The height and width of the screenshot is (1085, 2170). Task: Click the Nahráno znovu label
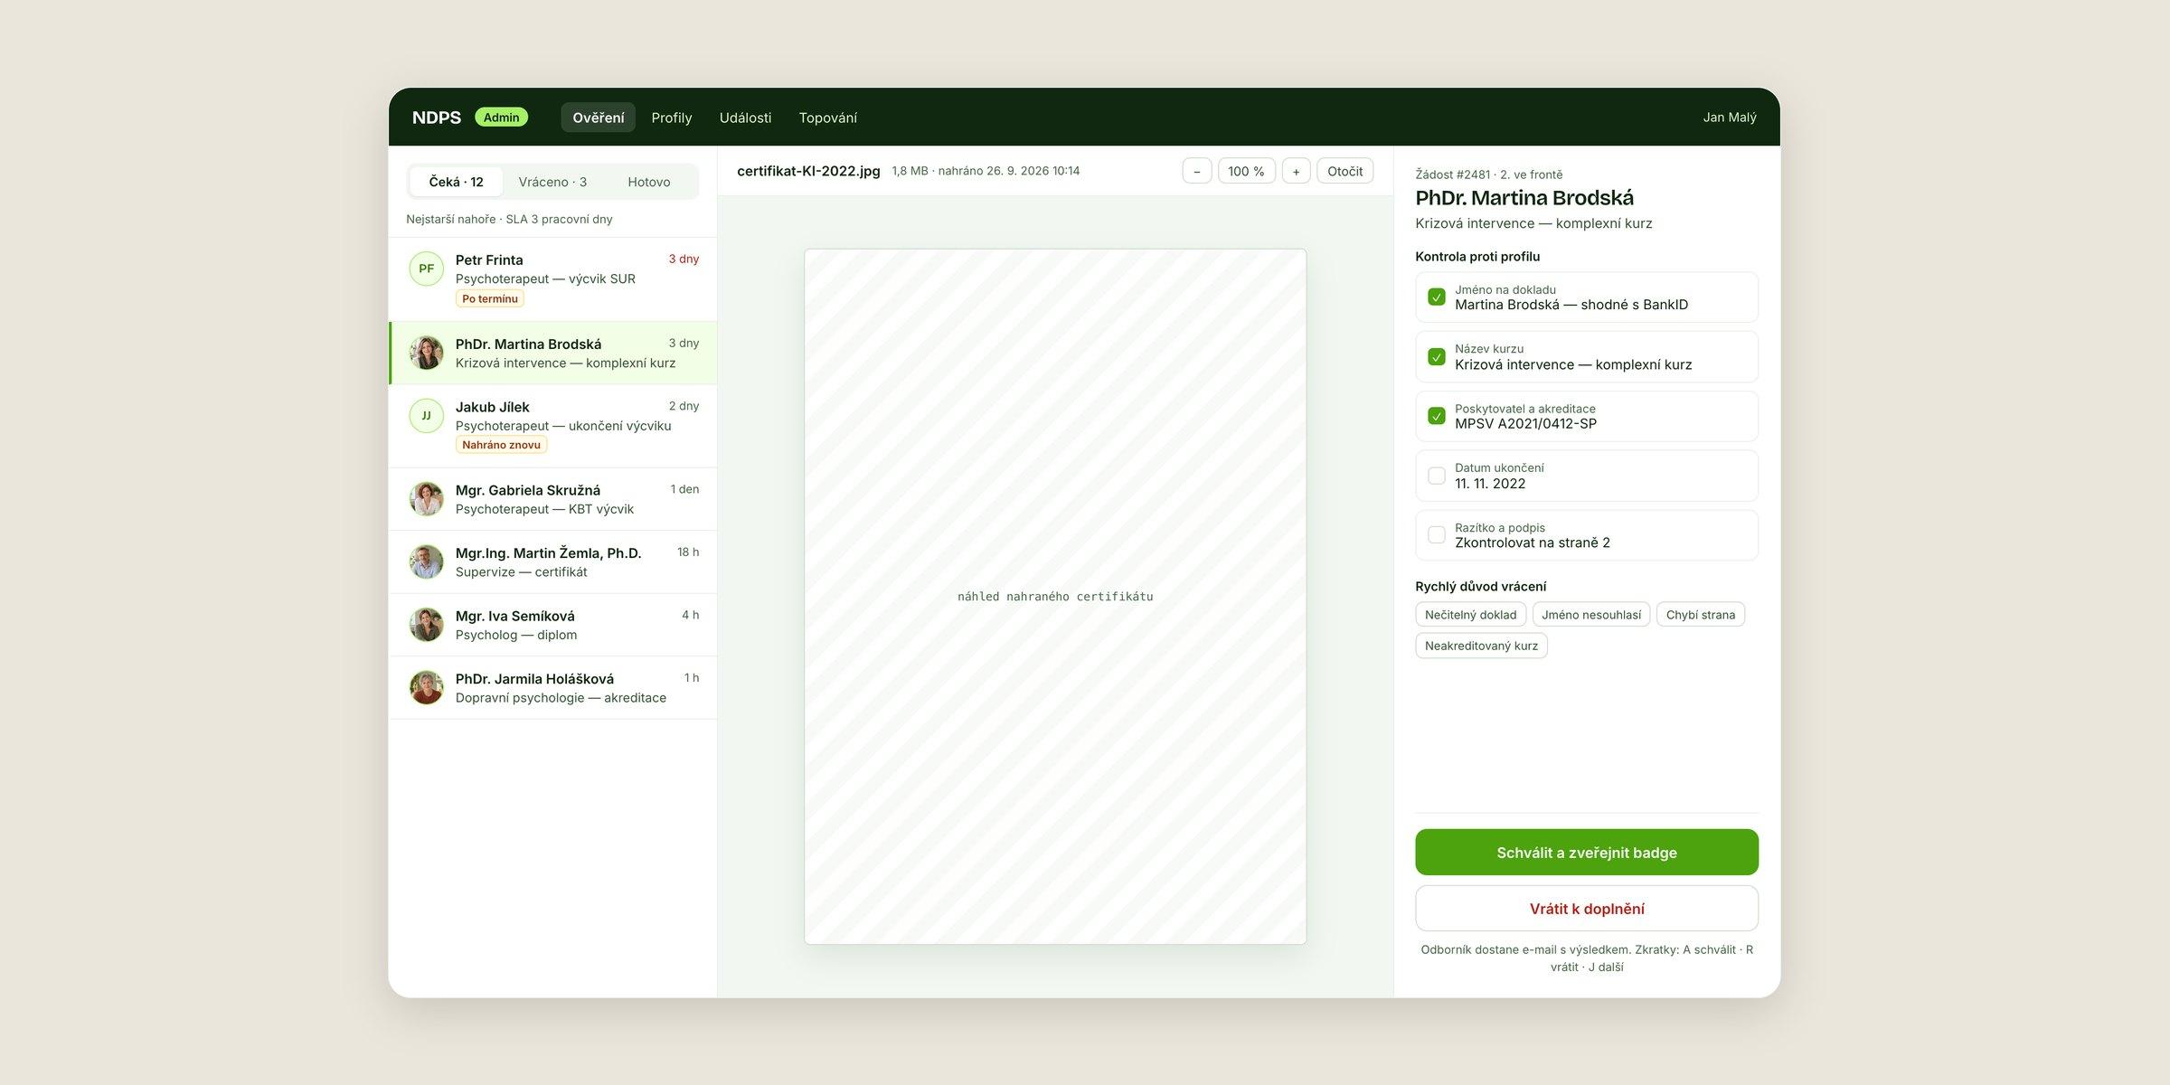(501, 445)
